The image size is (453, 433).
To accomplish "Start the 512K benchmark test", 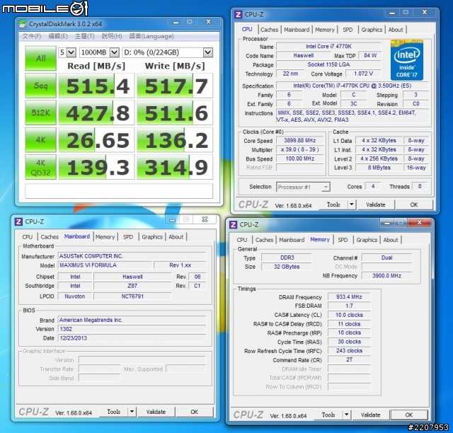I will tap(40, 112).
